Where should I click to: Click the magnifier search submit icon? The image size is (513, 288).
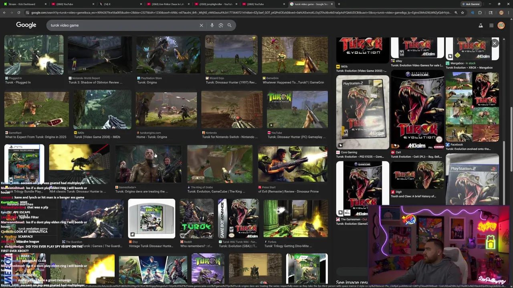pos(230,25)
